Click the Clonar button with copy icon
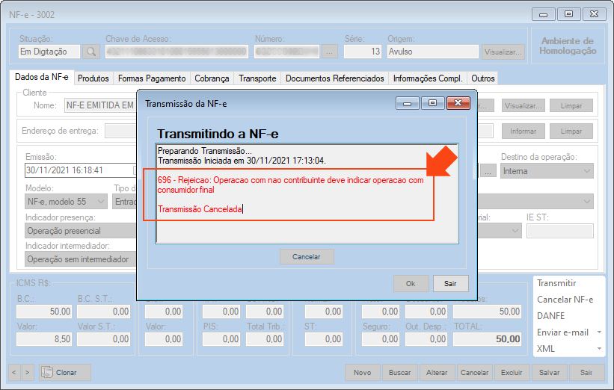614x390 pixels. (65, 372)
